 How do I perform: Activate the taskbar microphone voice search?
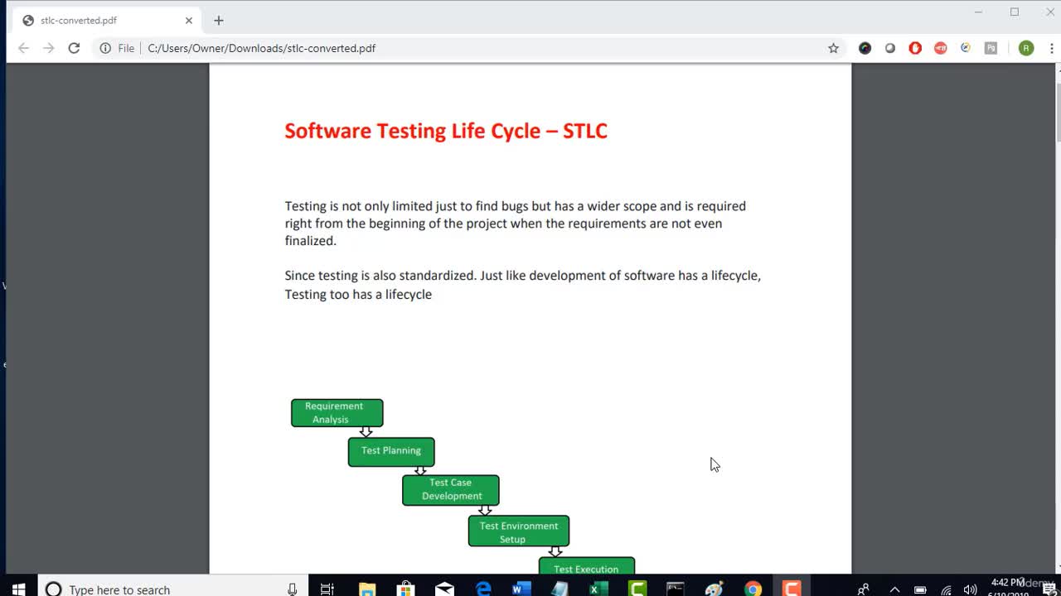pos(292,589)
